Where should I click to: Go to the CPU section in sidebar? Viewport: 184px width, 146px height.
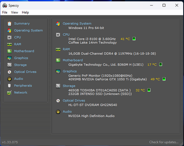point(17,37)
